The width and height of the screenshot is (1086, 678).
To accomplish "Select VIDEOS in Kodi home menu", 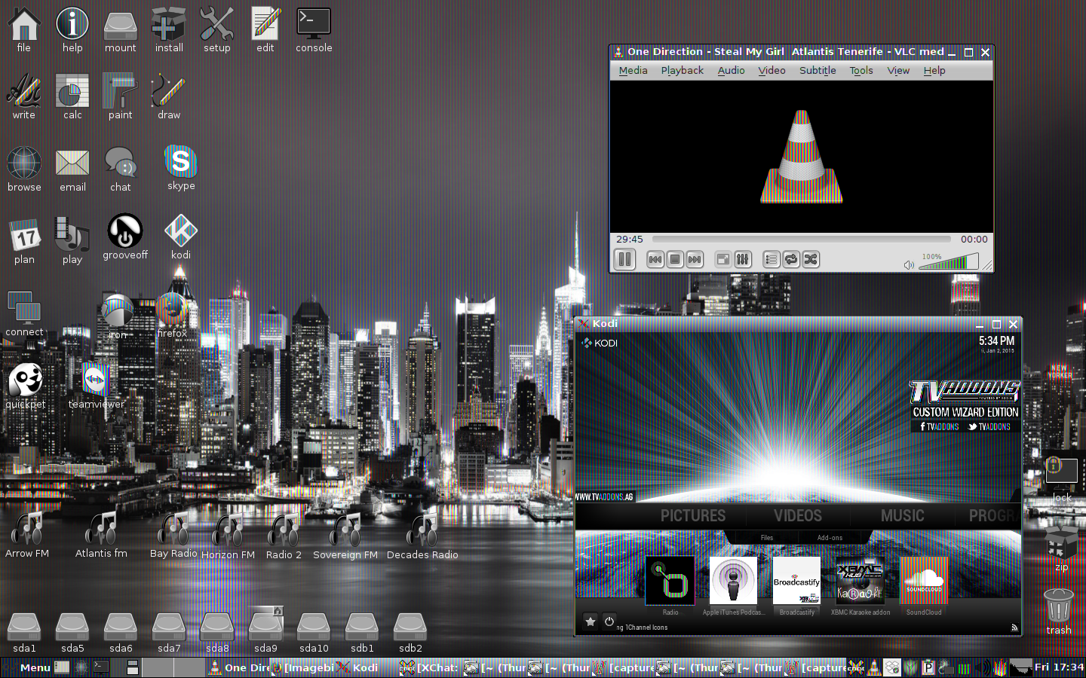I will pos(798,515).
